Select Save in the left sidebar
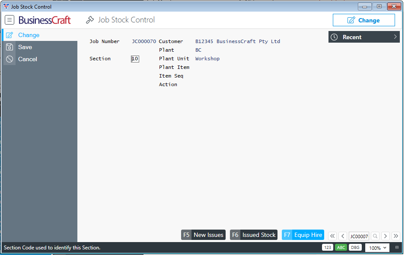Screen dimensions: 405x255 click(x=25, y=47)
